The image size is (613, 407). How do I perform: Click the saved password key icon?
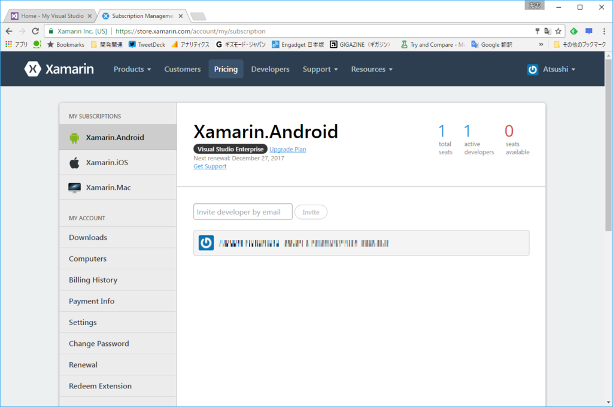coord(538,31)
